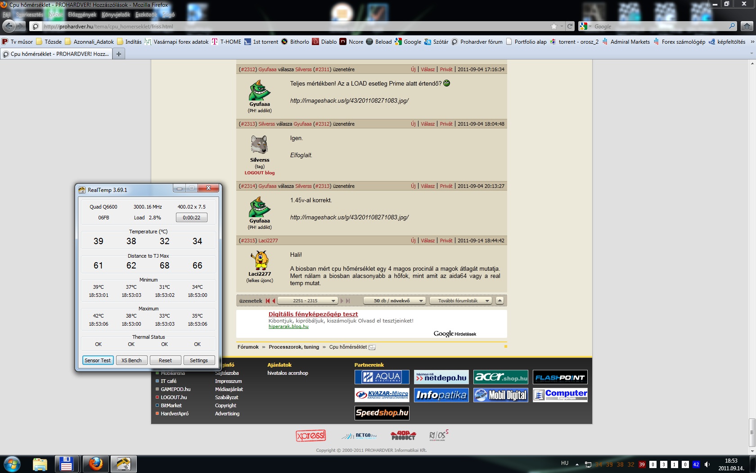The width and height of the screenshot is (756, 473).
Task: Open the search engine selector dropdown
Action: (585, 26)
